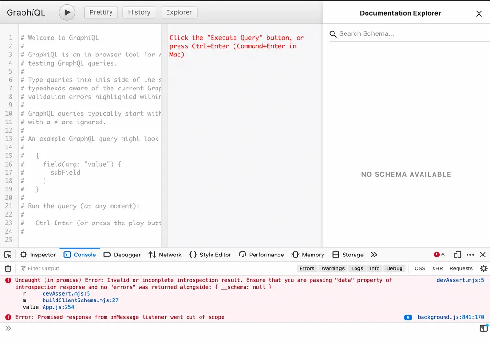Screen dimensions: 490x345
Task: Click the 'Run the query' comment line
Action: coord(80,206)
